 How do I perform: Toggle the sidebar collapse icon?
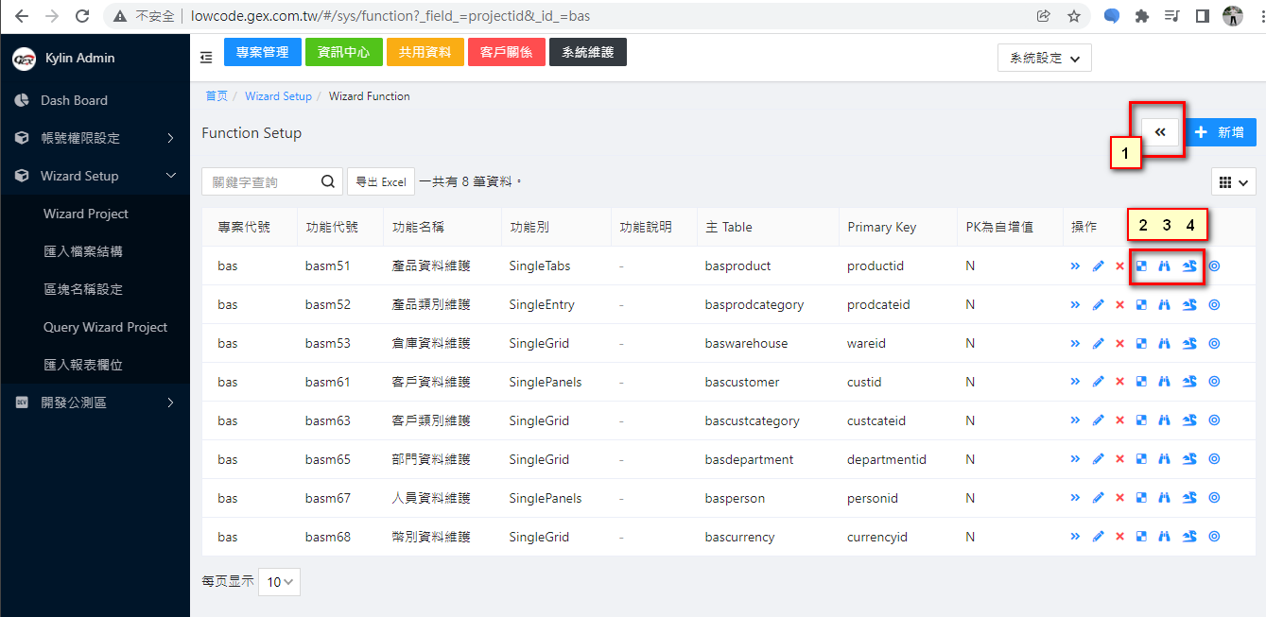(206, 58)
